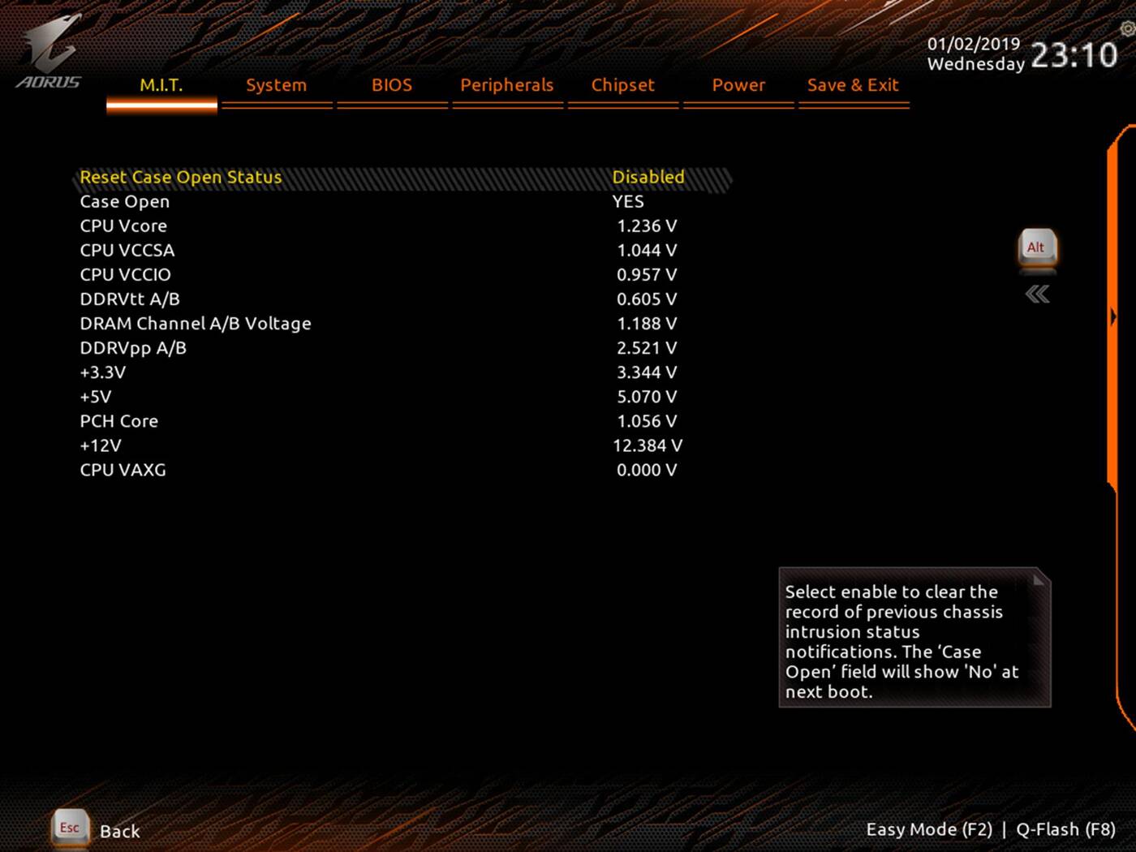Open the Chipset tab
The height and width of the screenshot is (852, 1136).
622,84
